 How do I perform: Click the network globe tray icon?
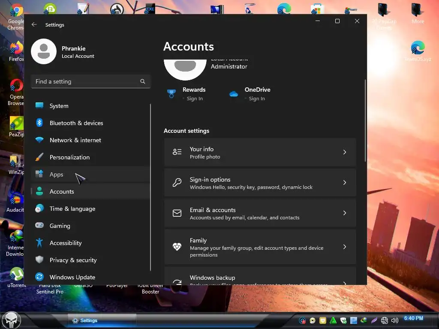pos(385,320)
